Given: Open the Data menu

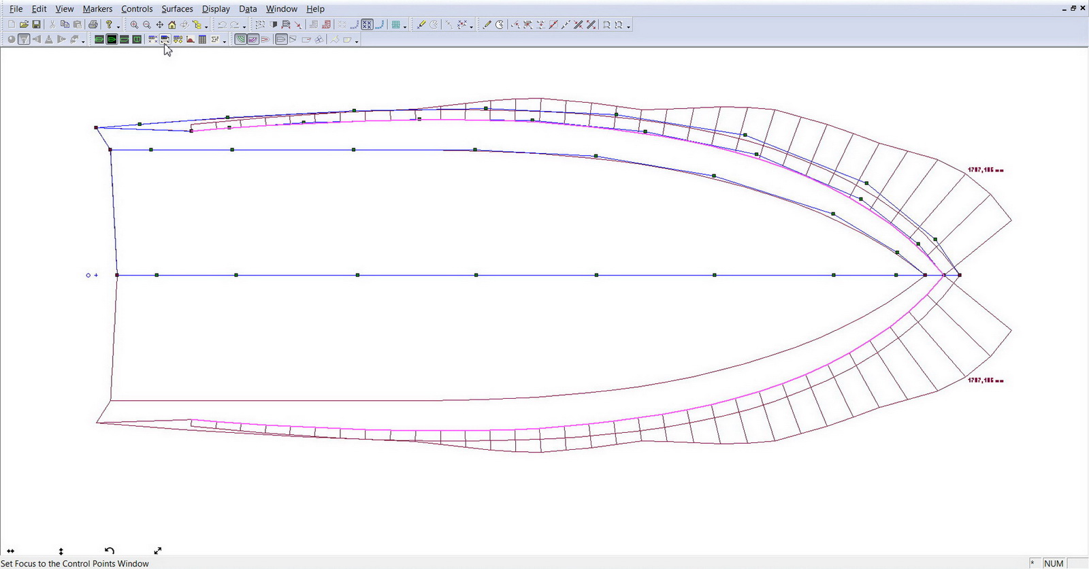Looking at the screenshot, I should [248, 9].
